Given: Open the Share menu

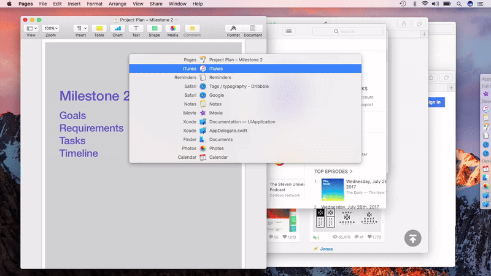Looking at the screenshot, I should [156, 4].
